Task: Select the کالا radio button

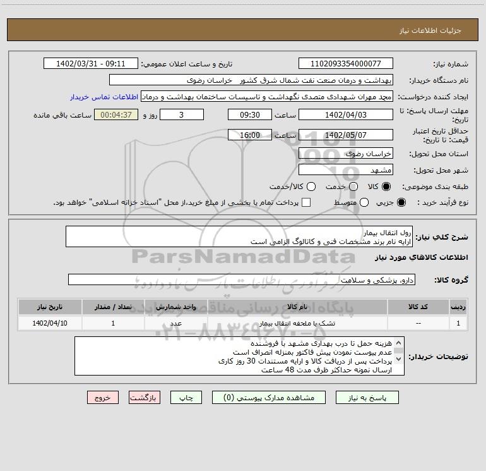Action: click(386, 187)
